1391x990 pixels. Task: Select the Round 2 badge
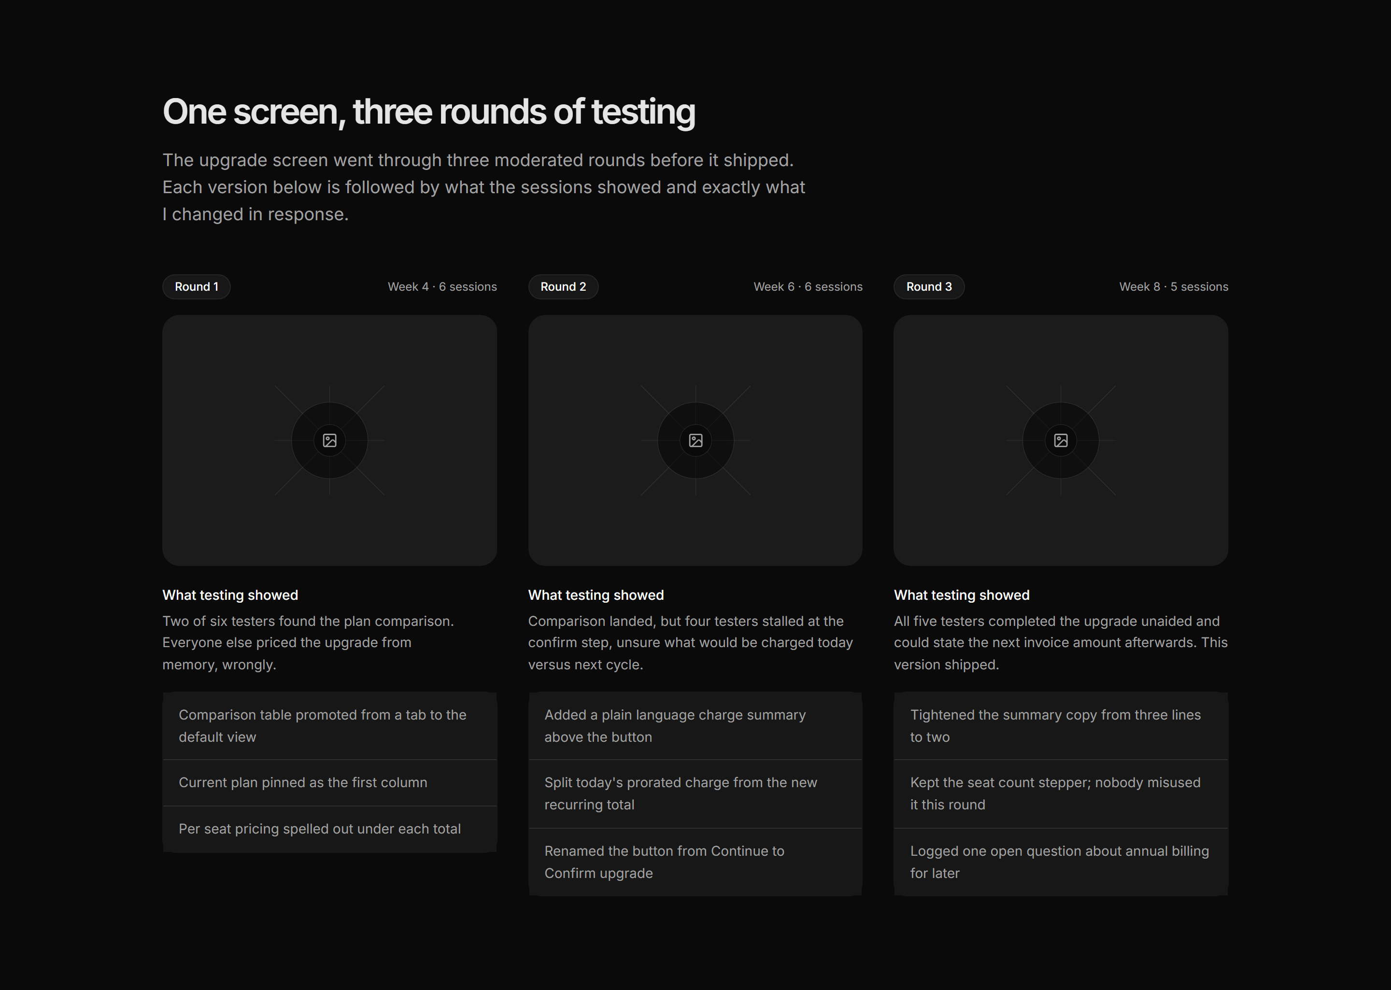[x=563, y=286]
